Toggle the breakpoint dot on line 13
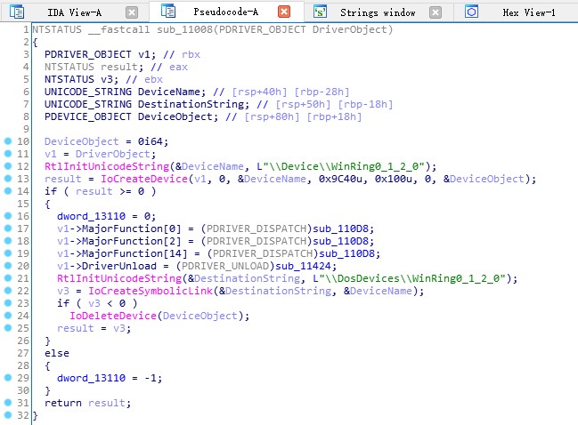Screen dimensions: 578x425 pyautogui.click(x=7, y=179)
